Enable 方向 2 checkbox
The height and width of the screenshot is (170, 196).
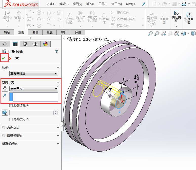click(x=3, y=127)
